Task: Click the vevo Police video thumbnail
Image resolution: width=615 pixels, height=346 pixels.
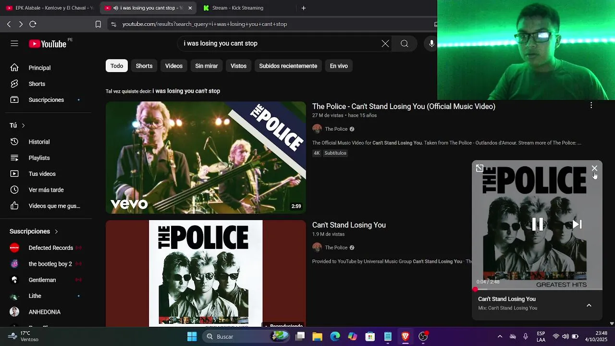Action: point(206,158)
